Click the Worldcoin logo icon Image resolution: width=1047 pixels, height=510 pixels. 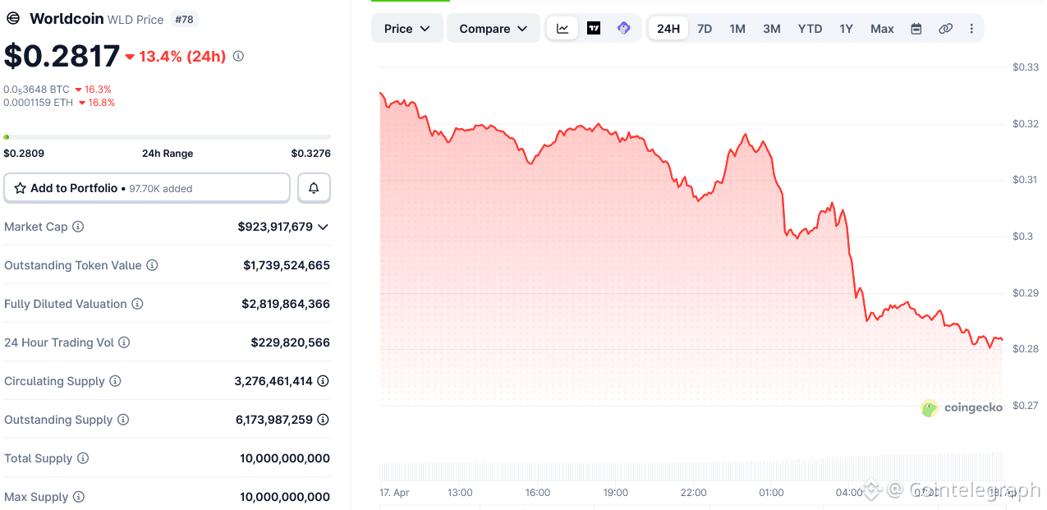tap(12, 19)
